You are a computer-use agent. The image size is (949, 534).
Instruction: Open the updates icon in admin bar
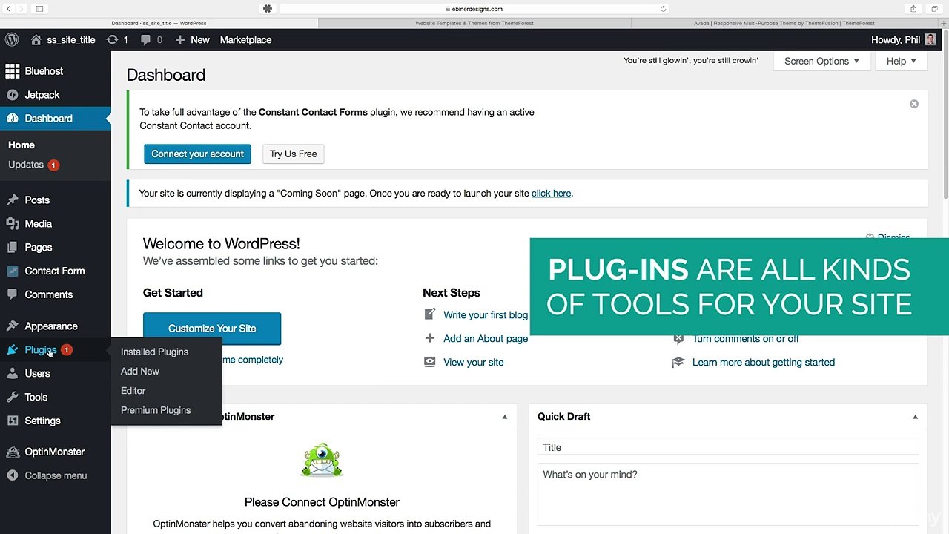point(112,39)
